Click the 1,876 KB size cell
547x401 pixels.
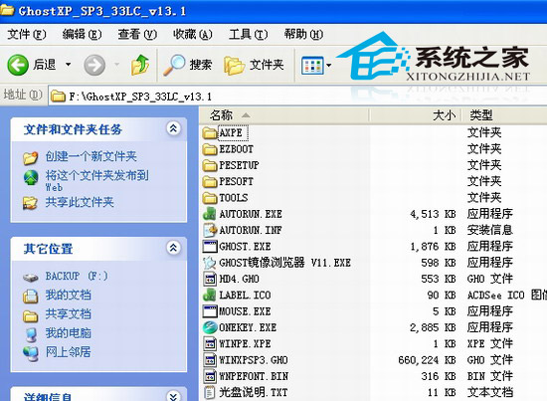tap(433, 247)
